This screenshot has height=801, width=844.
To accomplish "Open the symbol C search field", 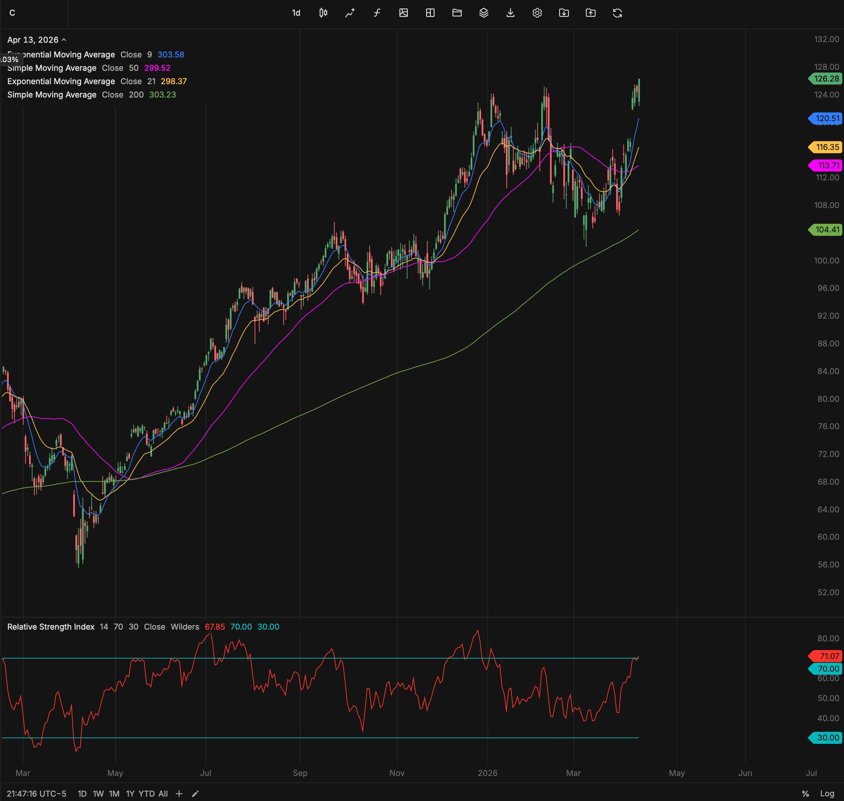I will (13, 13).
